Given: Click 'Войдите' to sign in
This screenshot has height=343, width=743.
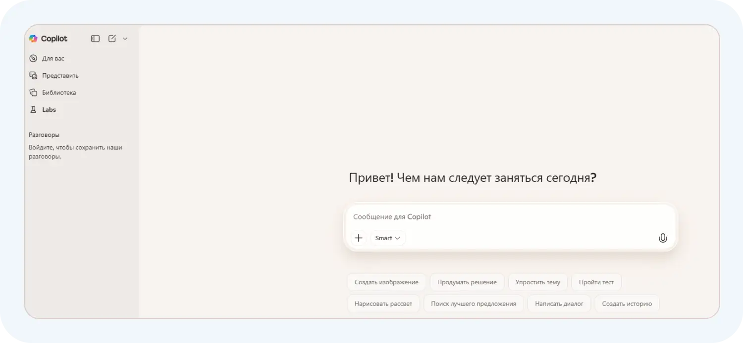Looking at the screenshot, I should (x=44, y=147).
